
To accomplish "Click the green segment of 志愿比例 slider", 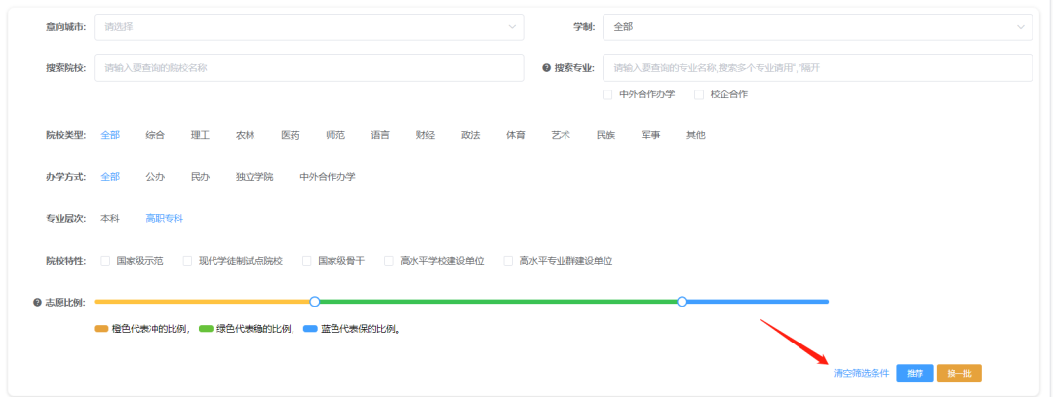I will pyautogui.click(x=498, y=302).
